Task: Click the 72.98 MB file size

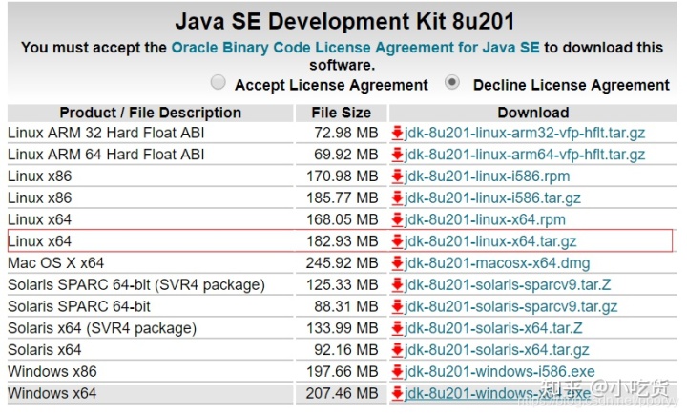Action: (345, 133)
